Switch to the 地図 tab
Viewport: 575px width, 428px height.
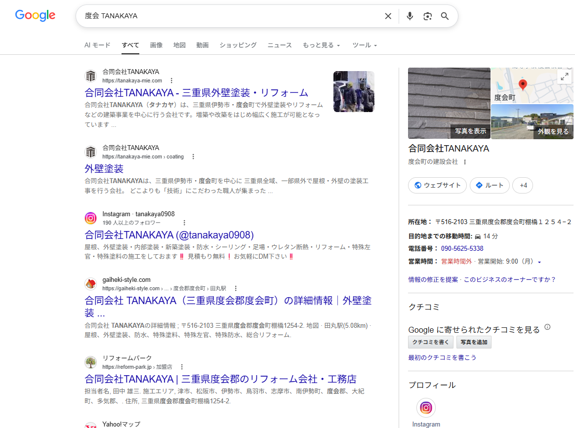click(x=179, y=45)
